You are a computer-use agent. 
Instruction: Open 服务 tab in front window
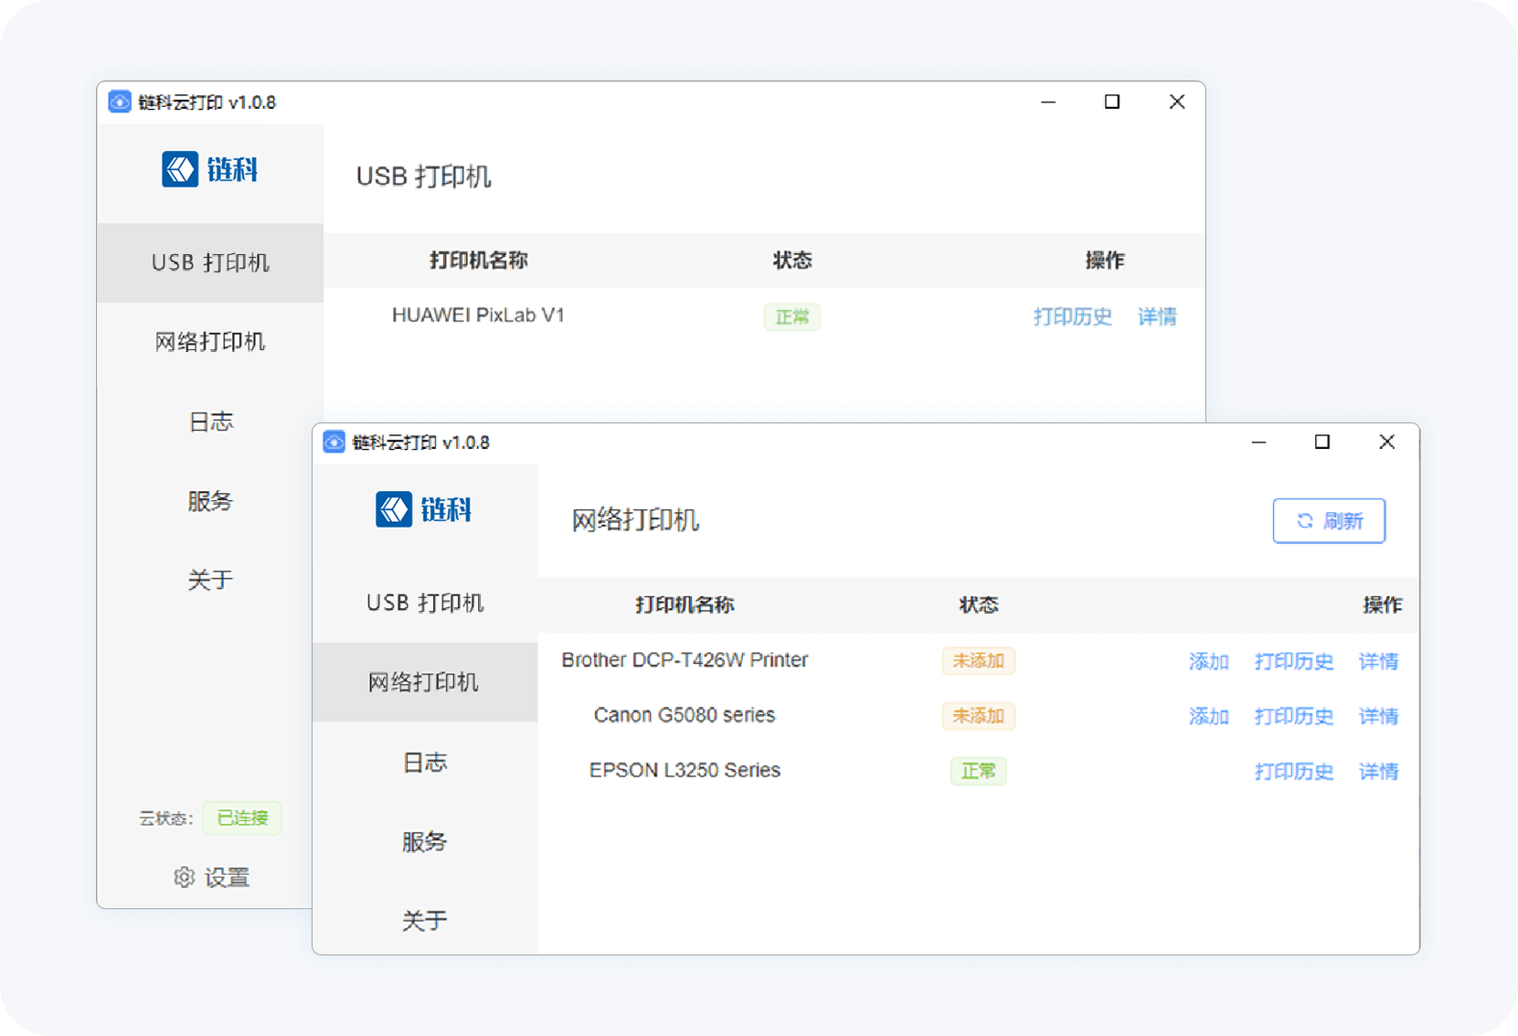point(425,841)
